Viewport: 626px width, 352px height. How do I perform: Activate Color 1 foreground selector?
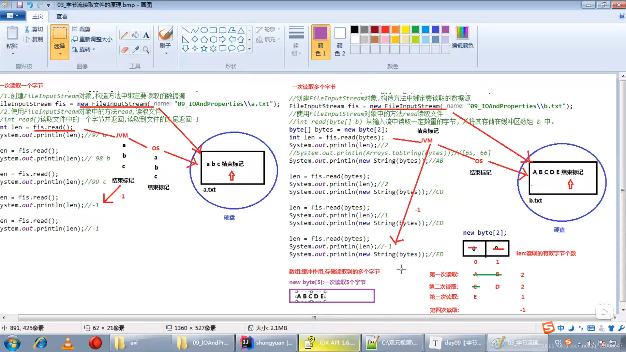[320, 42]
